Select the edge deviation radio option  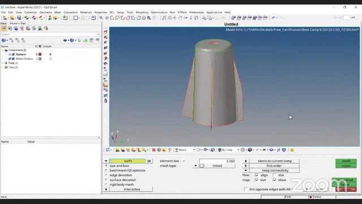click(x=106, y=175)
